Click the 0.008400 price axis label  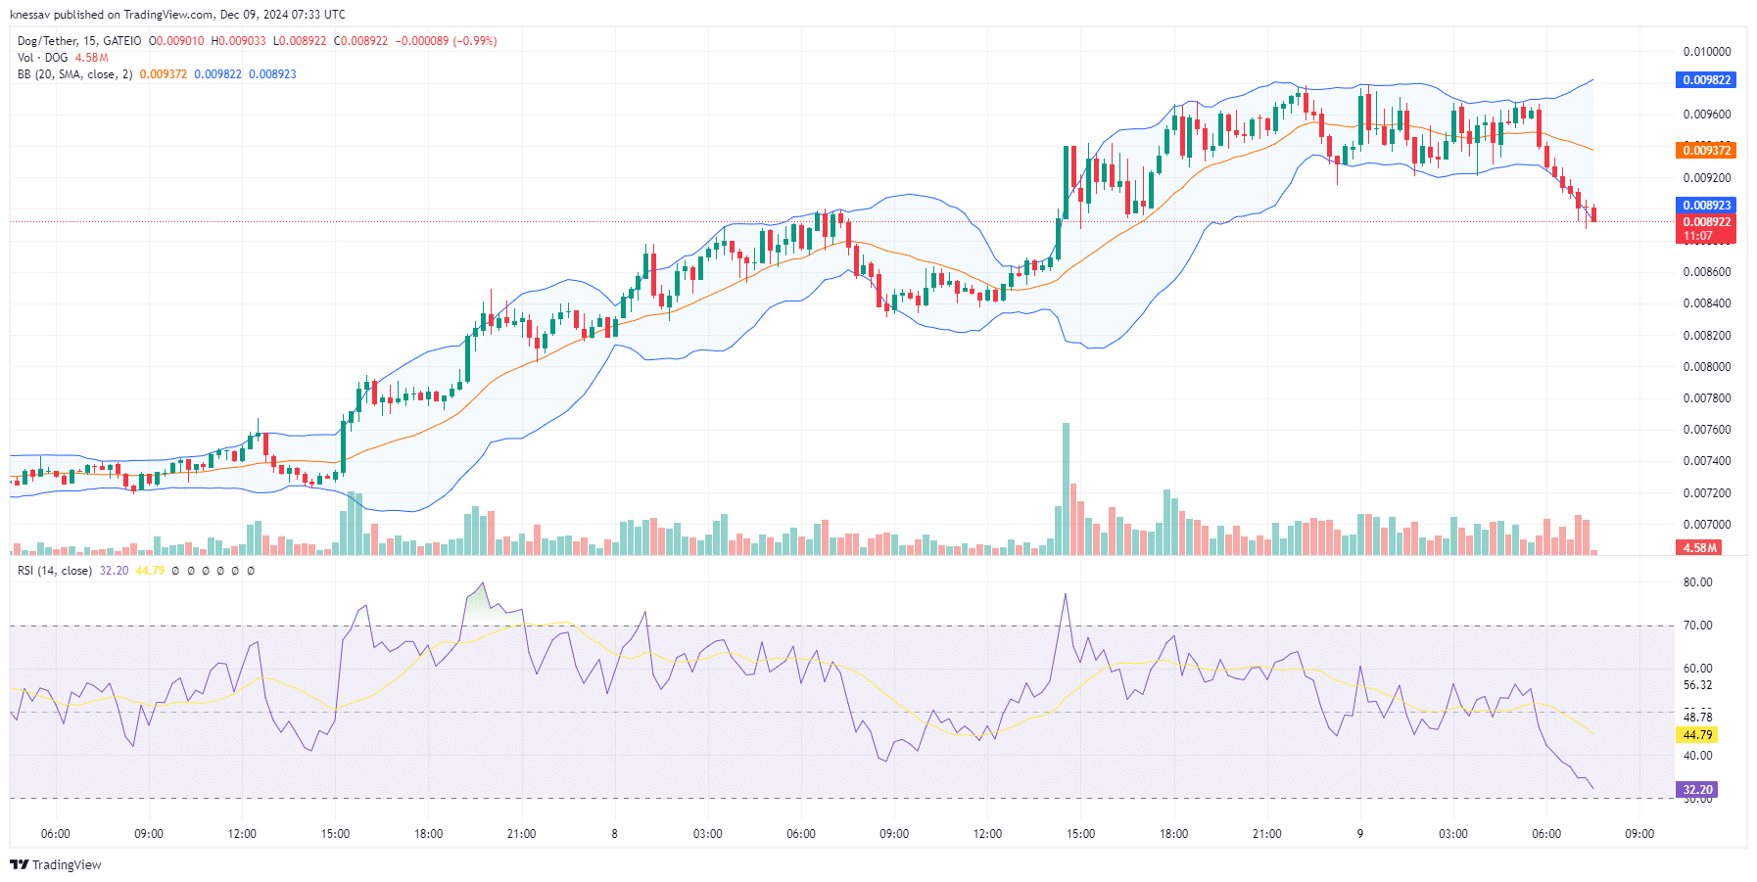pos(1706,303)
